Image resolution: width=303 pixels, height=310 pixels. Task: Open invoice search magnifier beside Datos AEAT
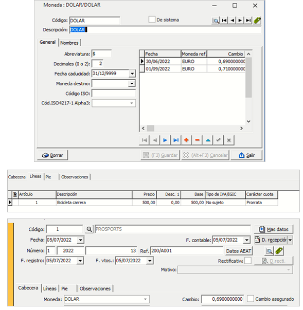269,251
